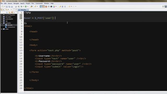Viewport: 167px width, 94px height.
Task: Open the File menu
Action: point(2,3)
